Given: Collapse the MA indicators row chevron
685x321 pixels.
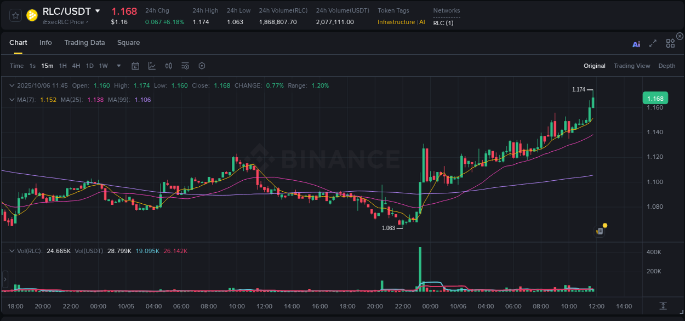Looking at the screenshot, I should pyautogui.click(x=12, y=100).
